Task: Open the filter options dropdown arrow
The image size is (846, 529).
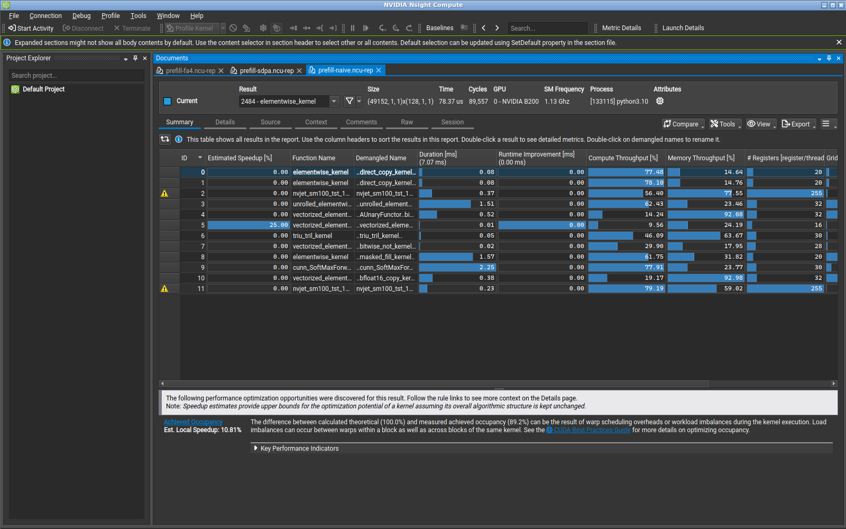Action: pos(359,101)
